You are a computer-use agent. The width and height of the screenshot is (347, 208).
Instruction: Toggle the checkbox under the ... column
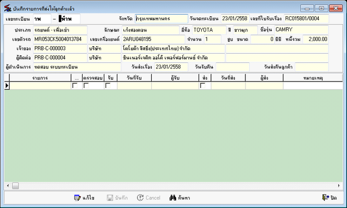75,85
